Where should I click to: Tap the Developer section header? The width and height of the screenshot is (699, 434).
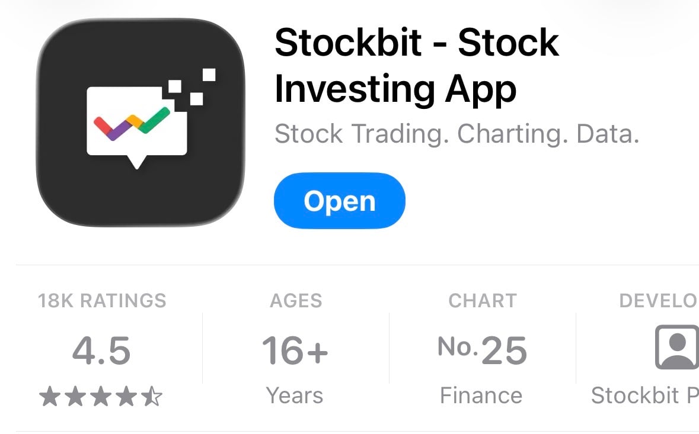click(x=658, y=301)
